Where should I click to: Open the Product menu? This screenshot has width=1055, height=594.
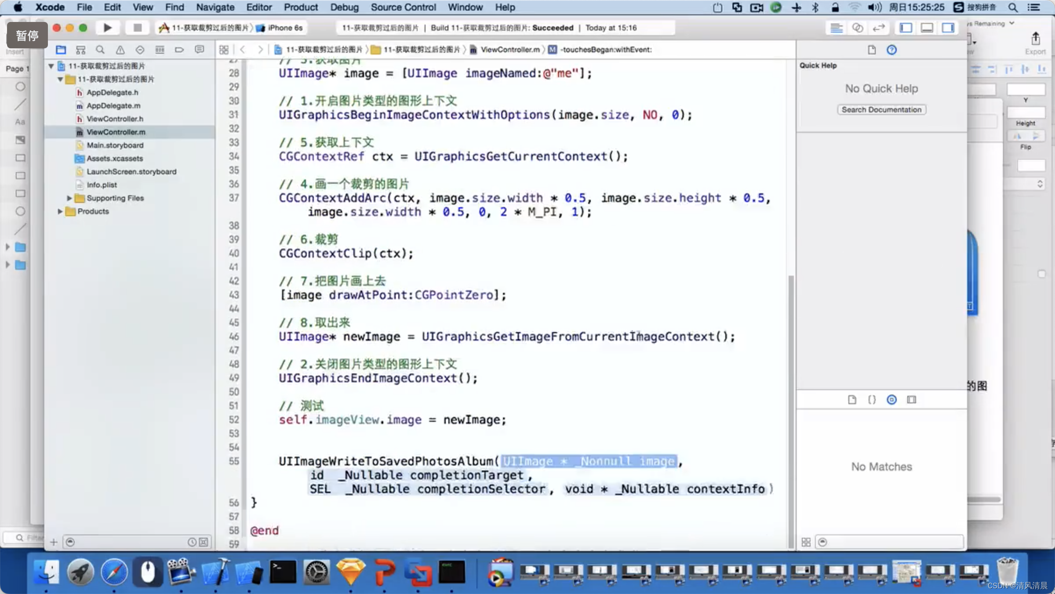pos(301,7)
